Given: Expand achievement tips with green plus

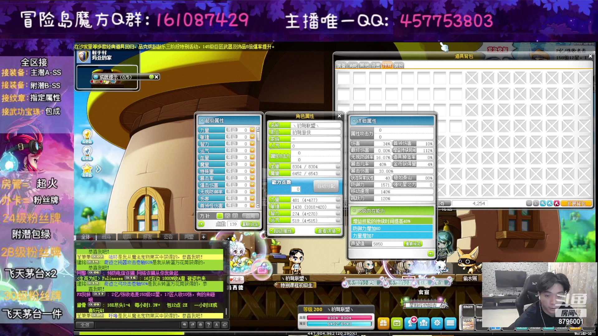Looking at the screenshot, I should [151, 77].
